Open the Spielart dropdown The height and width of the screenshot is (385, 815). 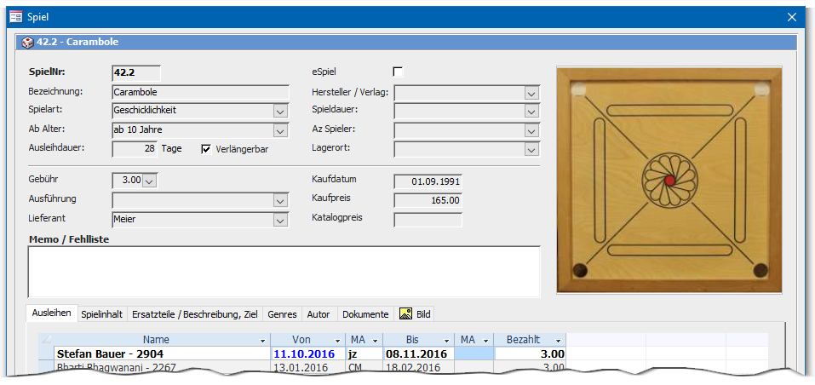tap(280, 112)
